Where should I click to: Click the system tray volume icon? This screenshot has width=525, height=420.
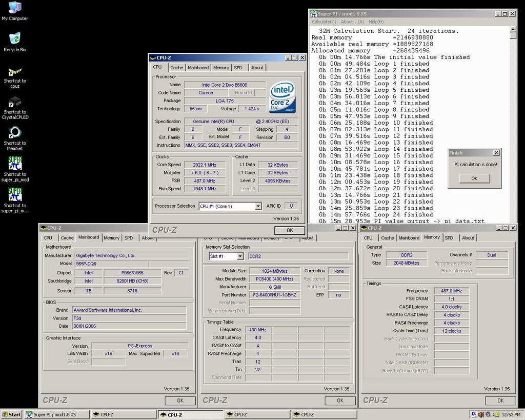[x=481, y=414]
